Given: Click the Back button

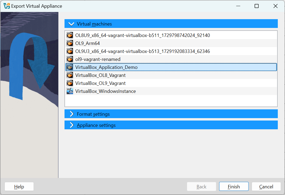Looking at the screenshot, I should tap(201, 186).
